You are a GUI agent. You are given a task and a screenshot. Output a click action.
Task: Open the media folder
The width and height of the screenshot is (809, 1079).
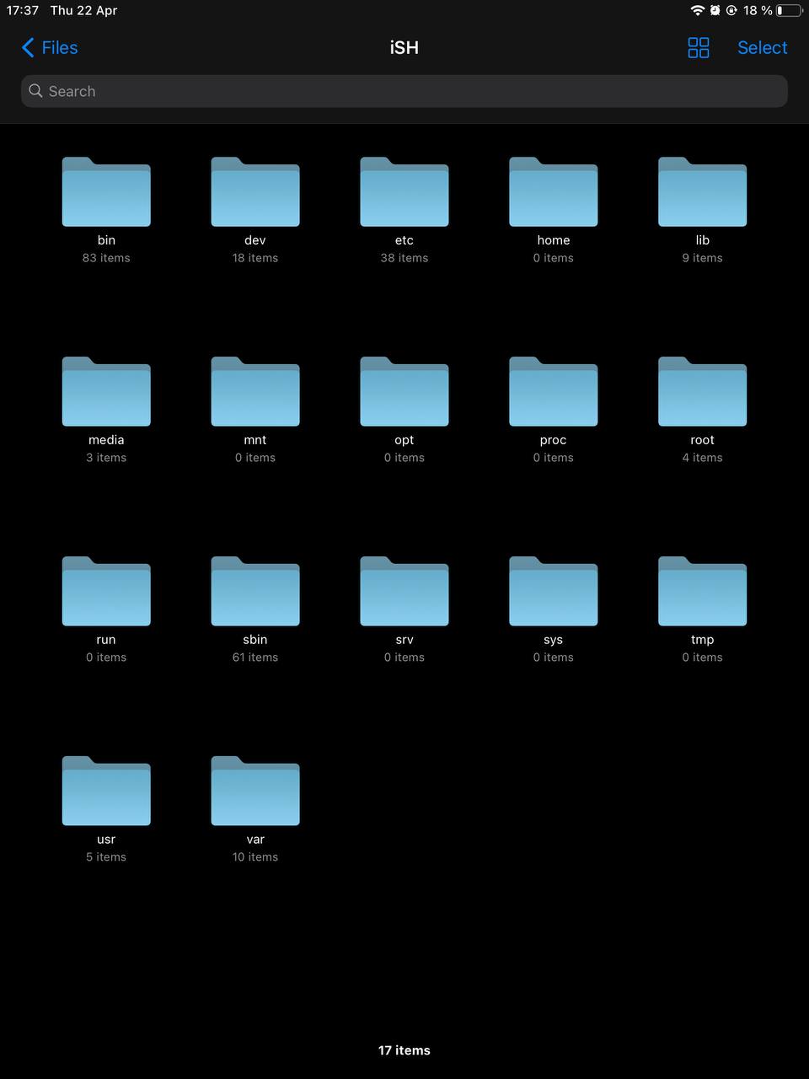point(106,392)
